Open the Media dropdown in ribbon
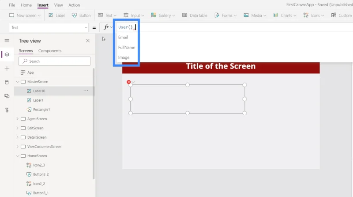The width and height of the screenshot is (353, 197). pos(255,15)
